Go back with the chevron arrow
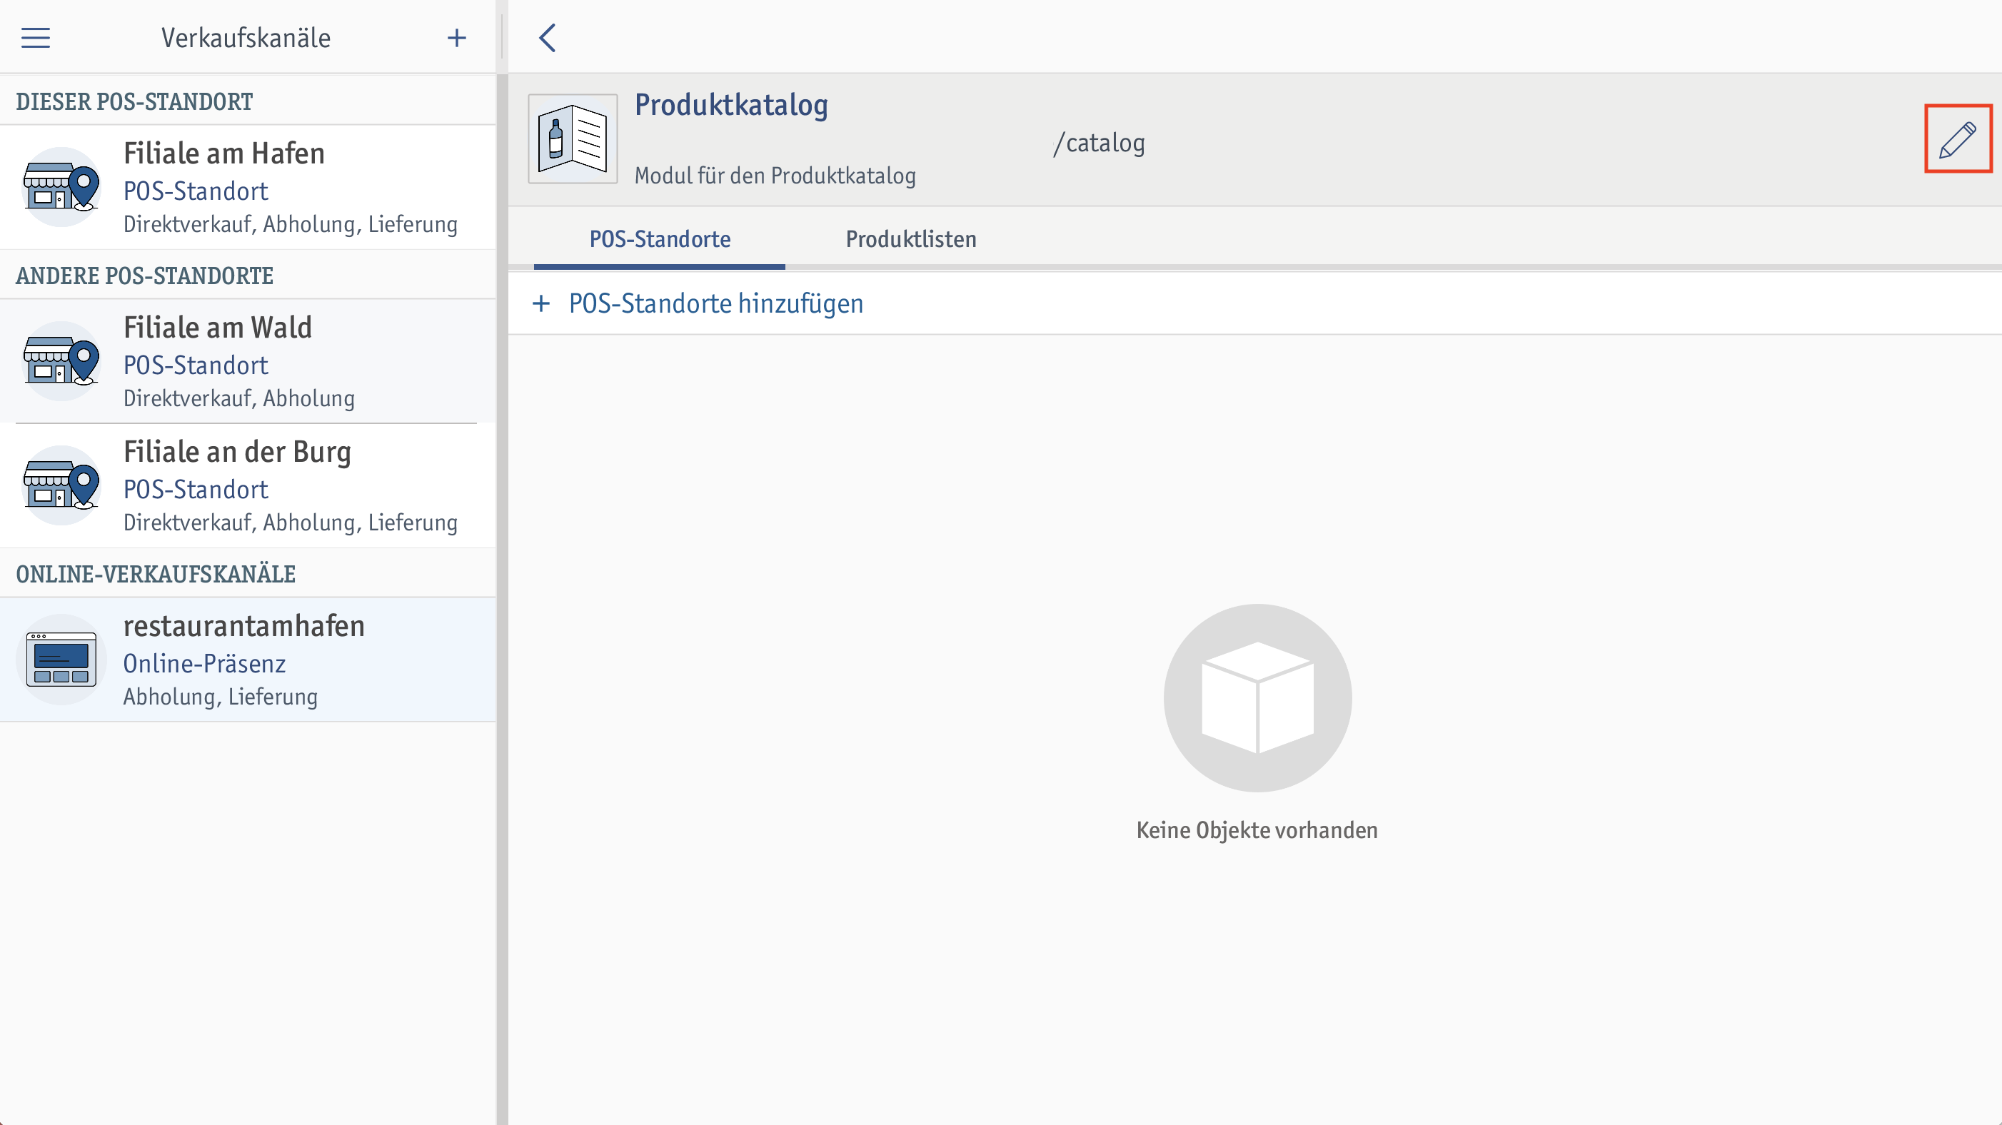This screenshot has width=2002, height=1125. tap(547, 37)
